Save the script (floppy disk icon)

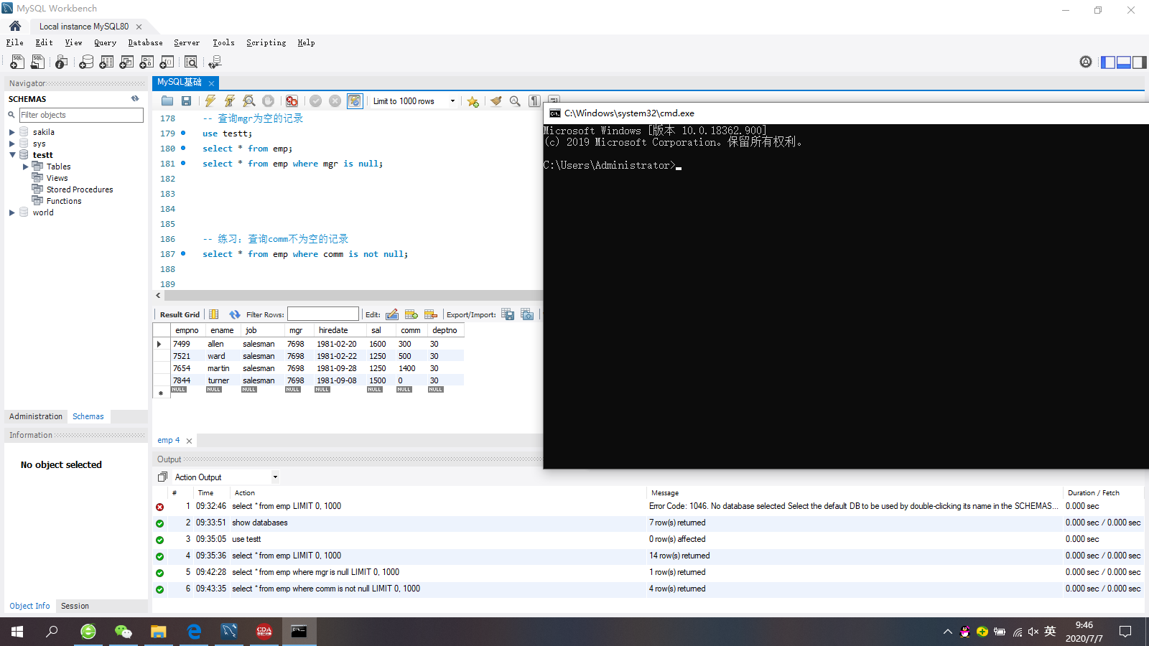pyautogui.click(x=186, y=101)
